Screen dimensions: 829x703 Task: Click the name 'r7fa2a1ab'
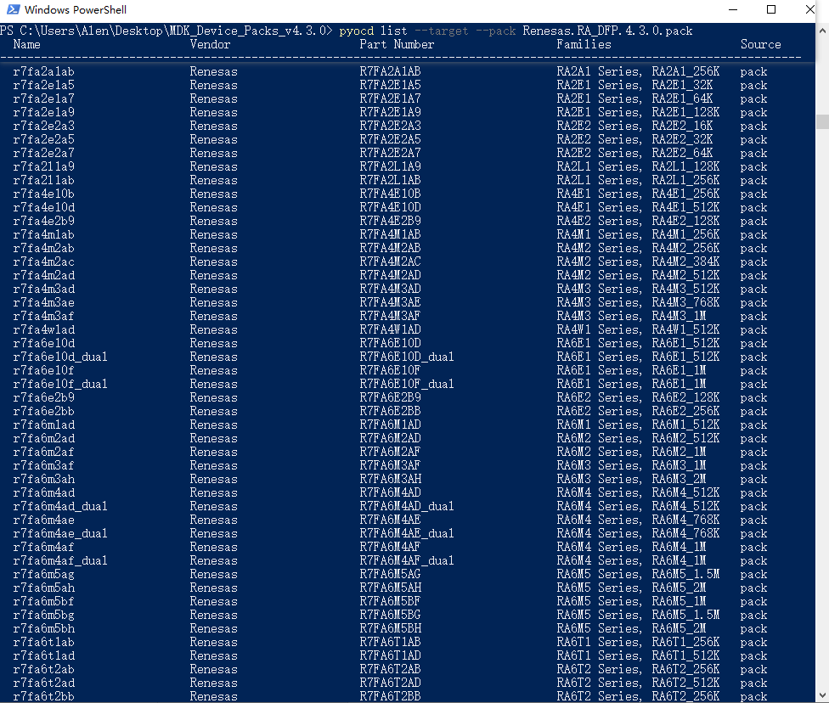44,71
